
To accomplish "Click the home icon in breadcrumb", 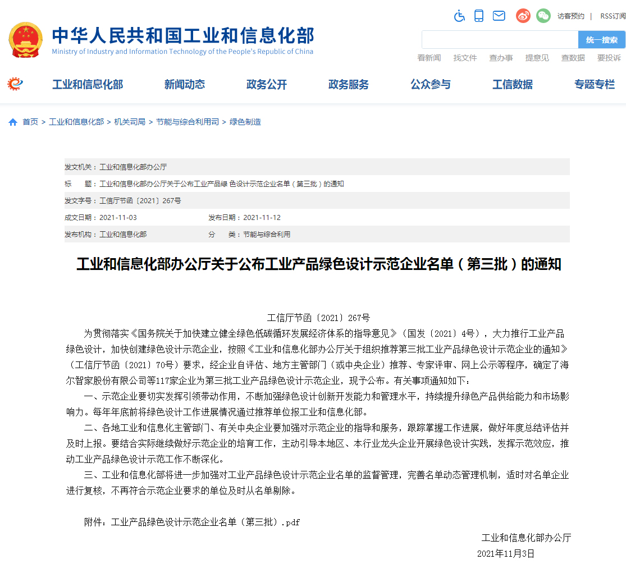I will tap(13, 122).
